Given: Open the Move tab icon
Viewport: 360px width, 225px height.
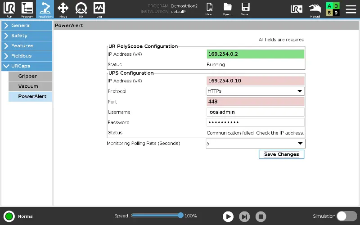Looking at the screenshot, I should pyautogui.click(x=63, y=9).
